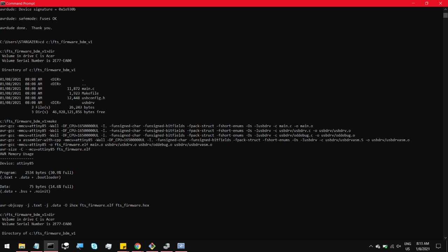Open the Action Center notifications icon
This screenshot has width=448, height=252.
pyautogui.click(x=438, y=246)
